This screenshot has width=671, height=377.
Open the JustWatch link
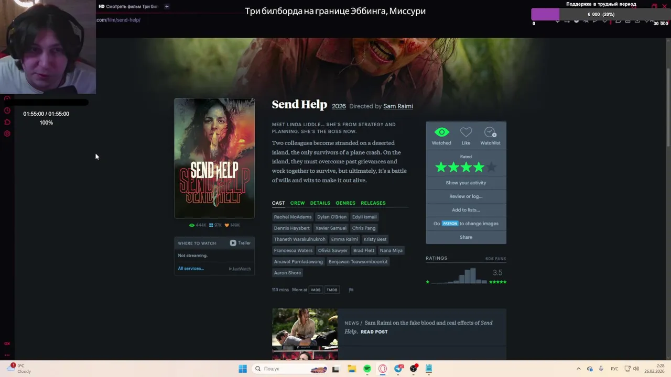pyautogui.click(x=240, y=269)
